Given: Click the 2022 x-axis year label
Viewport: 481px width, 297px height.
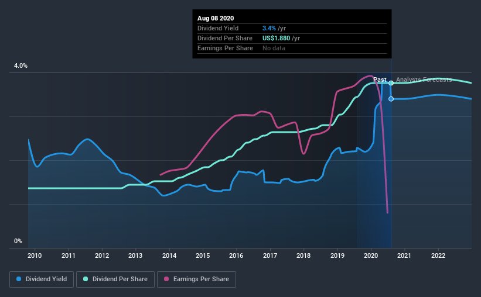Looking at the screenshot, I should [438, 255].
